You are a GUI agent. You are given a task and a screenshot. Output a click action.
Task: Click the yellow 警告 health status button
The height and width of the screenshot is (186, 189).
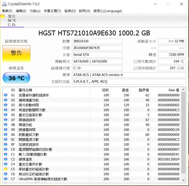(x=16, y=54)
